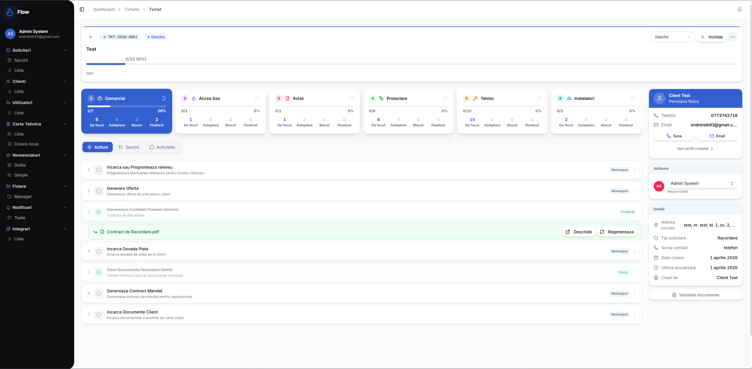752x369 pixels.
Task: Switch to the Activitate tab
Action: pyautogui.click(x=162, y=147)
